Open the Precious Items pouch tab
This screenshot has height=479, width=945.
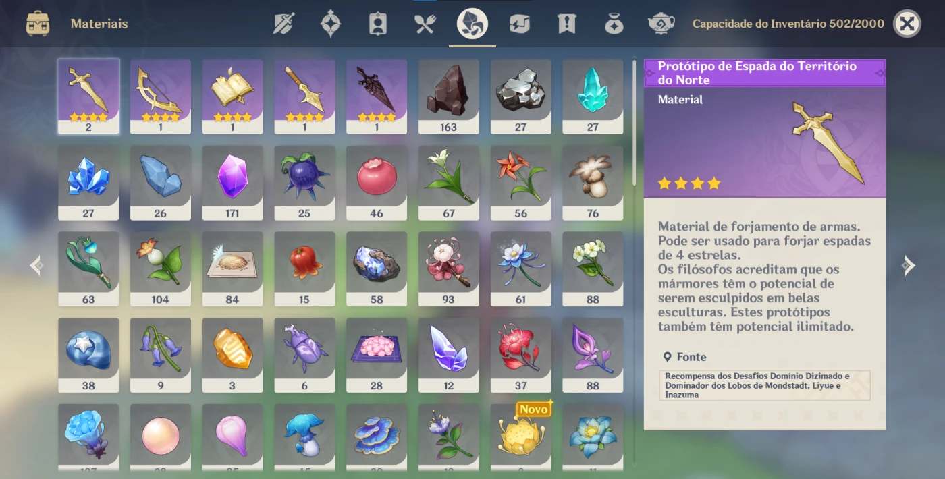[x=614, y=24]
